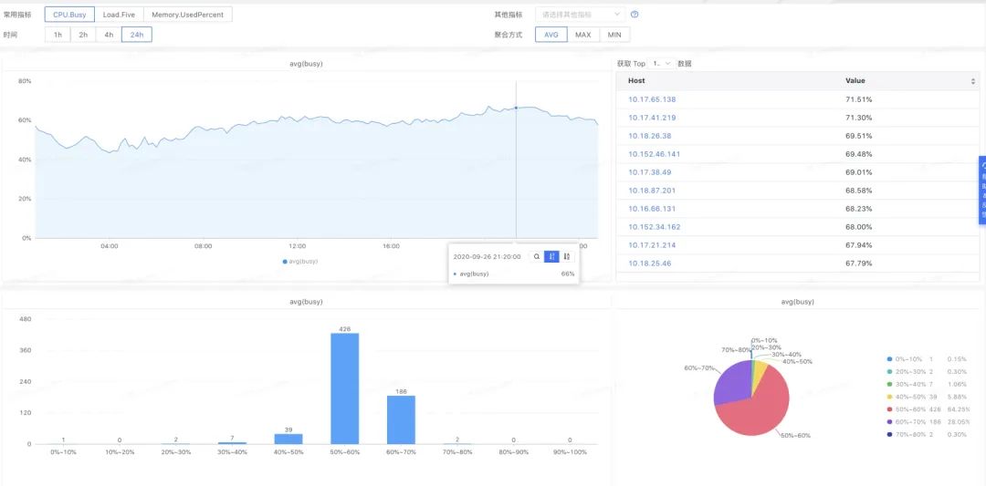Open the blue side tab on right edge
This screenshot has width=986, height=486.
(981, 190)
